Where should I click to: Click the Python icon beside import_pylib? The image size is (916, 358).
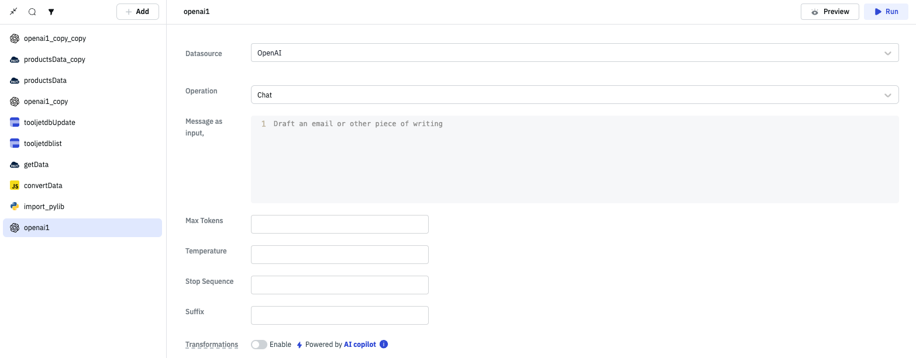(15, 207)
